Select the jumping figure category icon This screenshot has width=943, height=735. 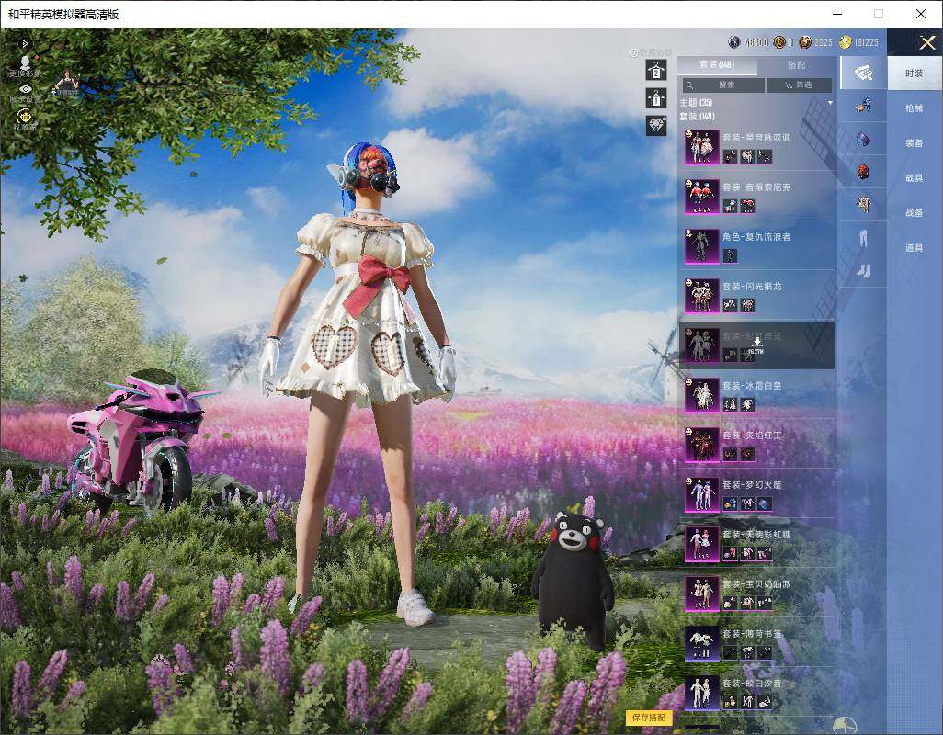pyautogui.click(x=863, y=107)
